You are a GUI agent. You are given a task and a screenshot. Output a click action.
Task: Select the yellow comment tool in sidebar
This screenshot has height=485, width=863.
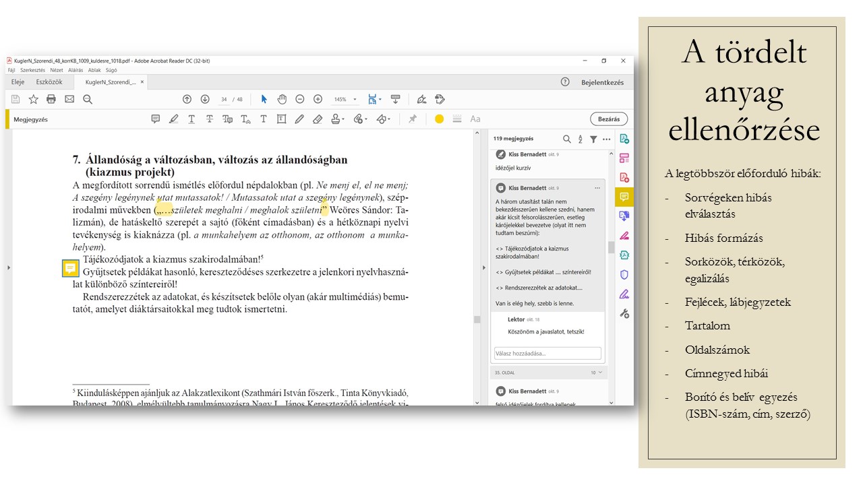[x=624, y=197]
